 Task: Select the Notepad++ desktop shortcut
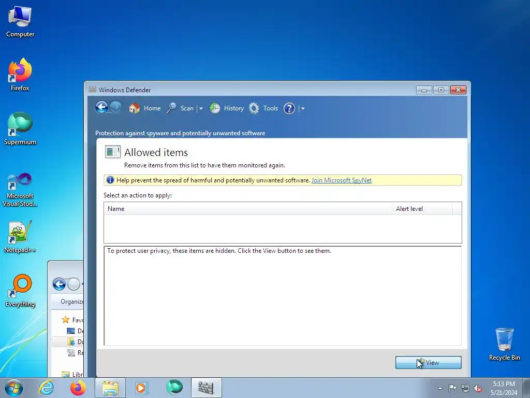(20, 237)
